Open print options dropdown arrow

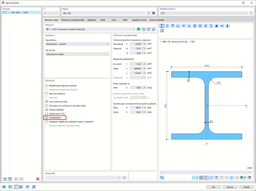245,178
